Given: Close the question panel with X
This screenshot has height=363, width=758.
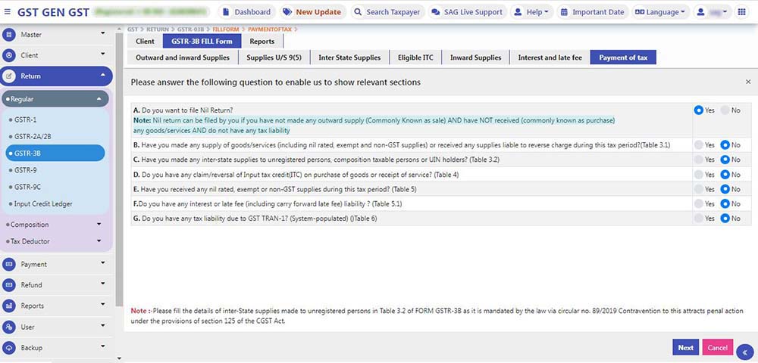Looking at the screenshot, I should click(748, 82).
